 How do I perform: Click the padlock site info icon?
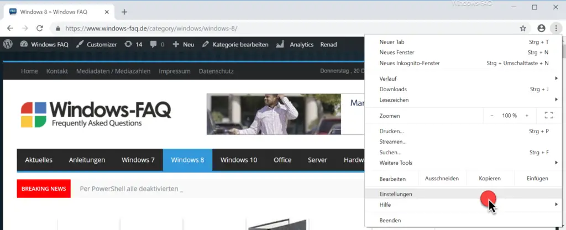pos(57,29)
